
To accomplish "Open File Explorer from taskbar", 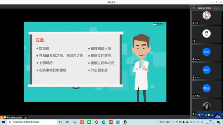I will [x=75, y=122].
